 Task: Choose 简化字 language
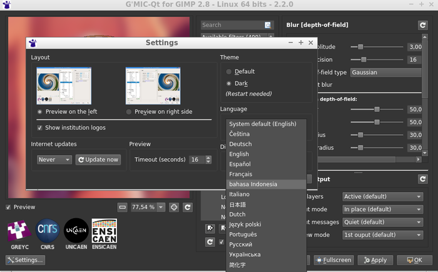(266, 264)
